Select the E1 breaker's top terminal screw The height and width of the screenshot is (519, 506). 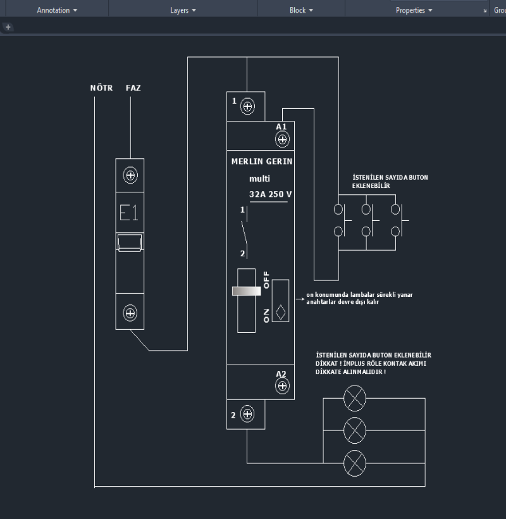[130, 175]
